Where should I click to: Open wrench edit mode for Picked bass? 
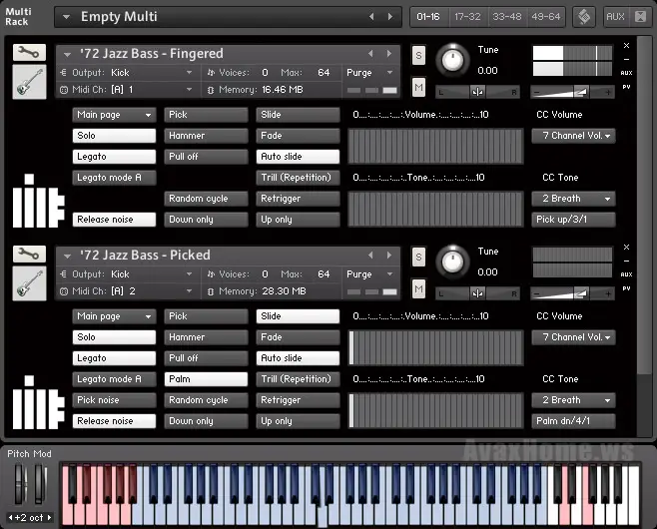[29, 255]
